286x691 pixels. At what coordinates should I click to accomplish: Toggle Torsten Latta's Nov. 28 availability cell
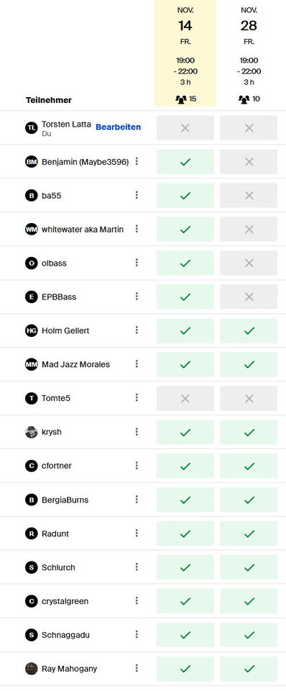coord(249,128)
